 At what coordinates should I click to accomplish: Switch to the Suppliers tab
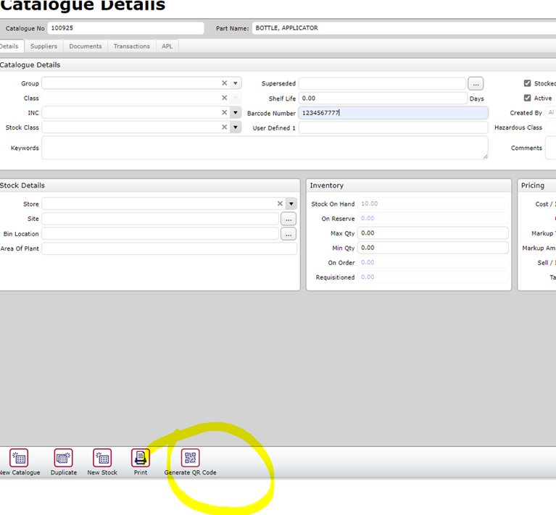point(44,46)
